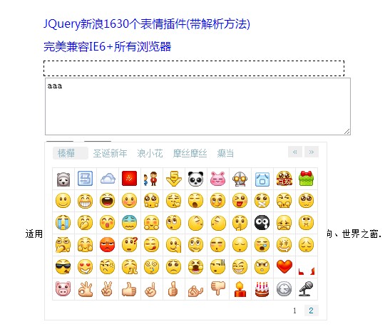Insert the clock emoticon

[284, 288]
